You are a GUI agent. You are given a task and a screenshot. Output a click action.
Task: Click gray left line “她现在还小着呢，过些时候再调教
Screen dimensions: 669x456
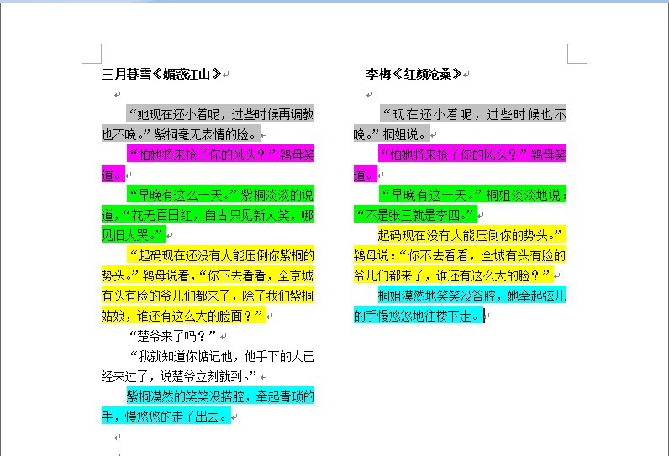point(220,113)
